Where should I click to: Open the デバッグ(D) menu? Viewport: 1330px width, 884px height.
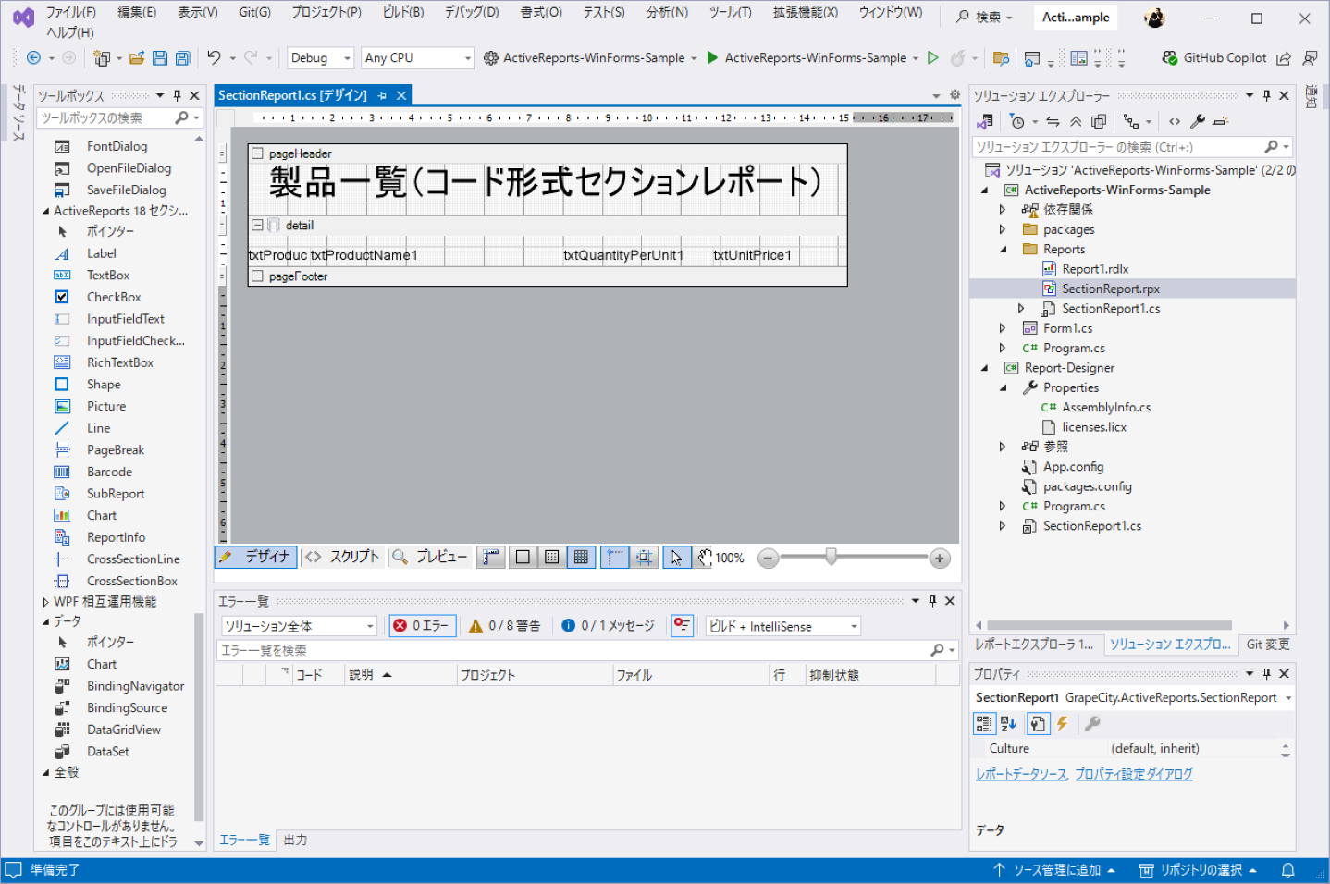point(471,12)
